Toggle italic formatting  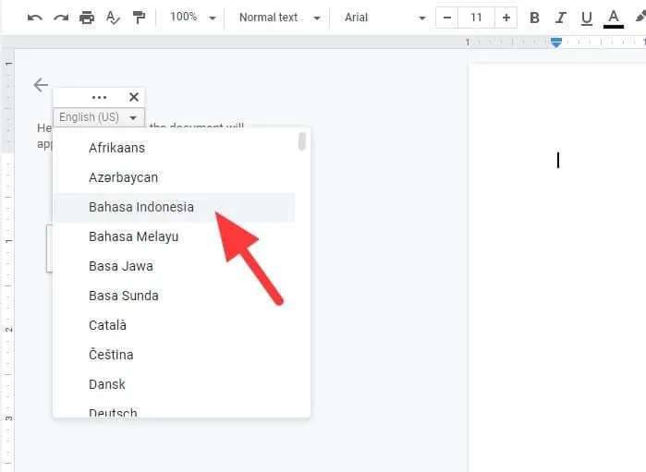tap(560, 18)
